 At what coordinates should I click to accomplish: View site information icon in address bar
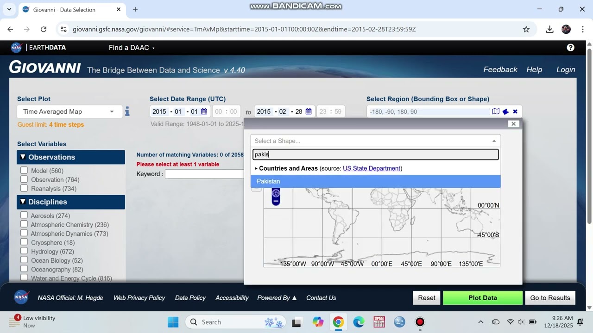tap(64, 29)
